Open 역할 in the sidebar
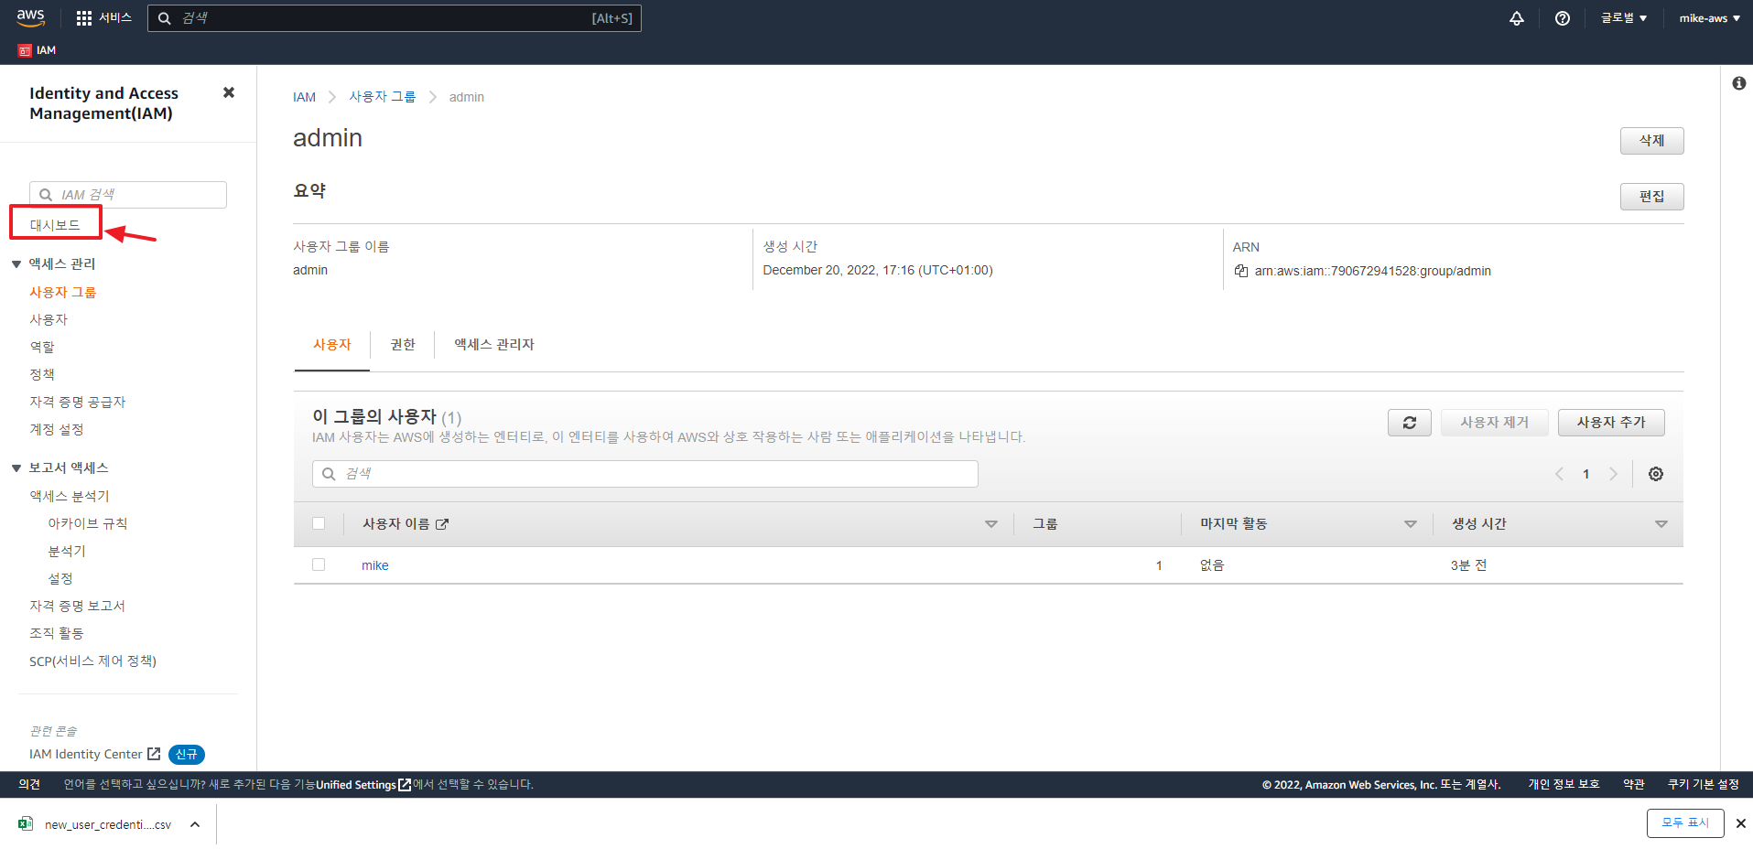1753x849 pixels. 42,347
